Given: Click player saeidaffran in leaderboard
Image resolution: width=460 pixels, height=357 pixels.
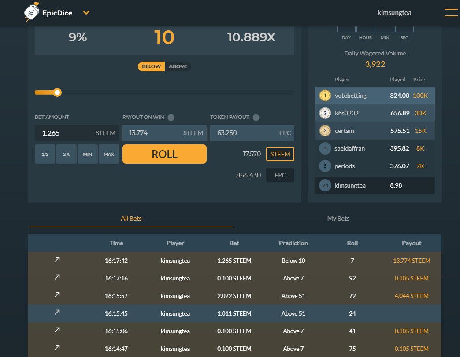Looking at the screenshot, I should (x=350, y=148).
